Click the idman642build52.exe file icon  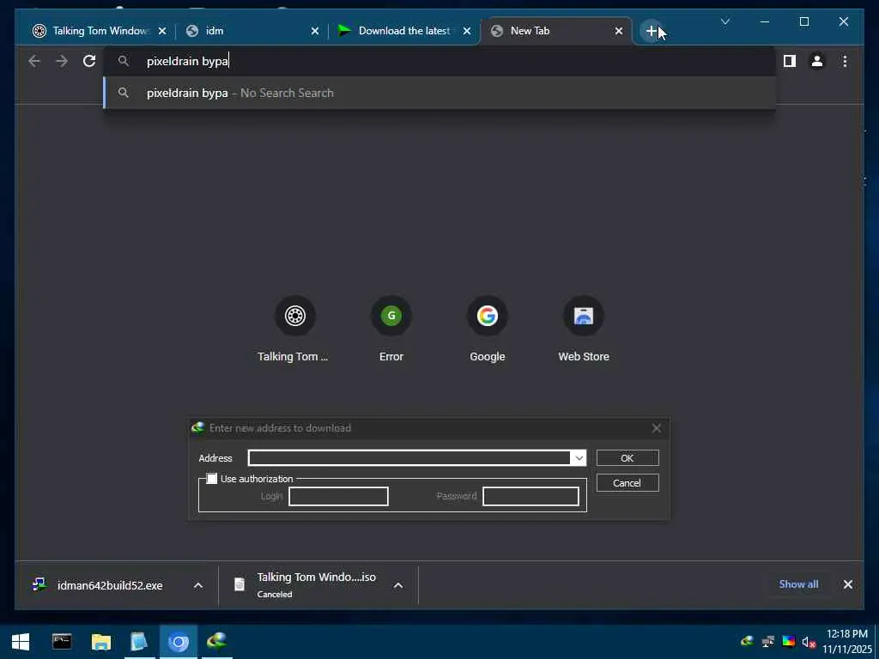tap(39, 584)
